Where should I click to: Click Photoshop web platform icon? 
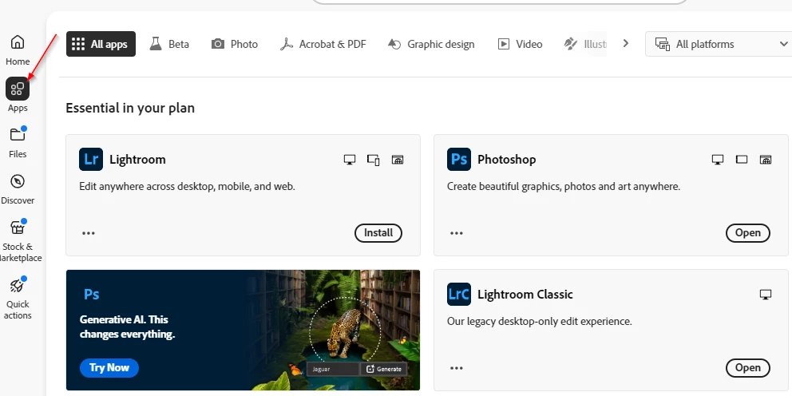click(766, 160)
